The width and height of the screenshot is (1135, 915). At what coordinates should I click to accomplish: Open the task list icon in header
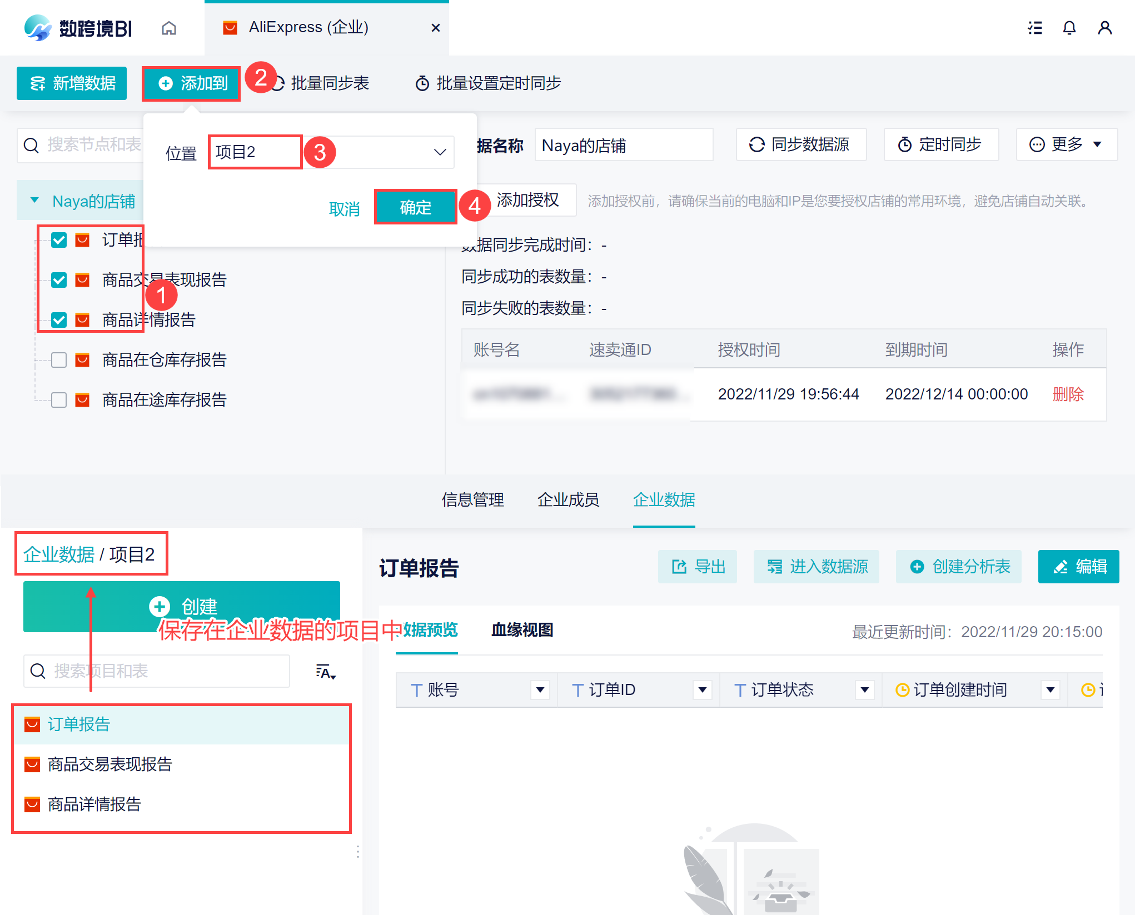(x=1034, y=28)
